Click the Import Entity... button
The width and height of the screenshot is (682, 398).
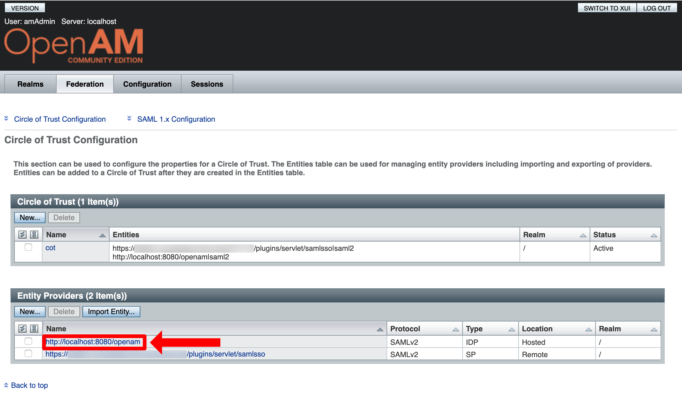click(x=111, y=312)
